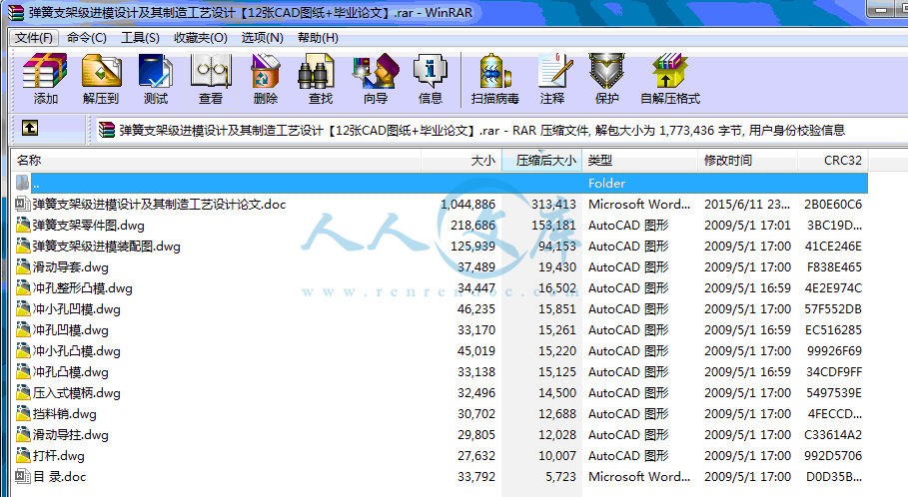Screen dimensions: 908x497
Task: Sort by 修改时间 column header
Action: pos(747,161)
